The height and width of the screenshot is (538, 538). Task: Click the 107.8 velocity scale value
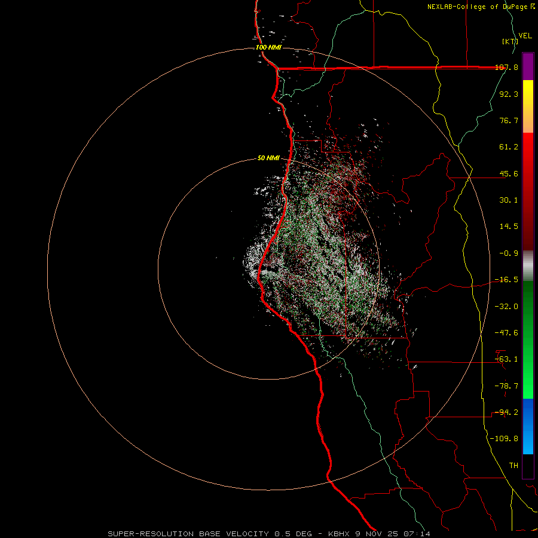click(506, 68)
